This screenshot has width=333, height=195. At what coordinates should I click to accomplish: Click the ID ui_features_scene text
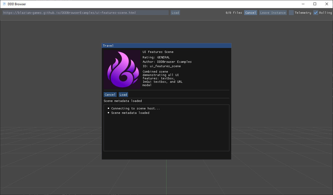161,66
